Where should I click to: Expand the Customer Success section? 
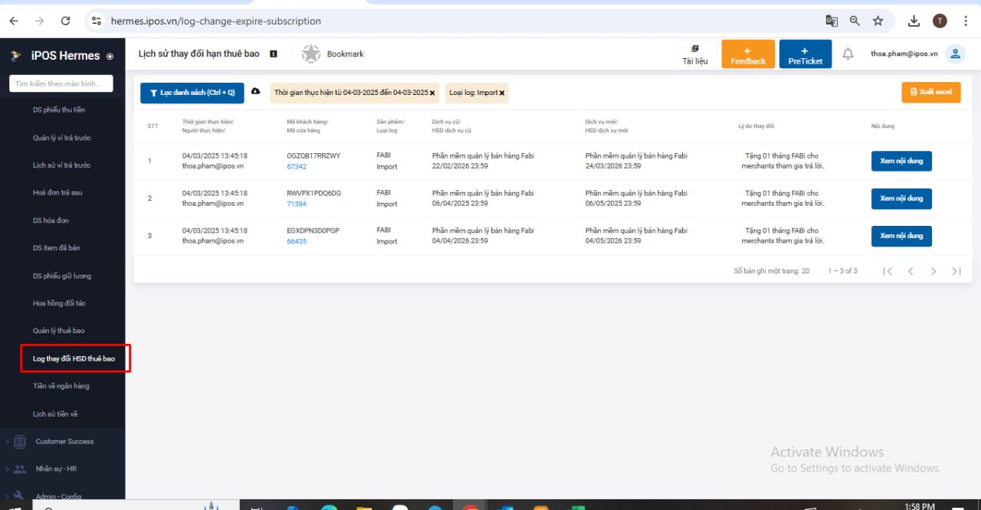[x=7, y=442]
